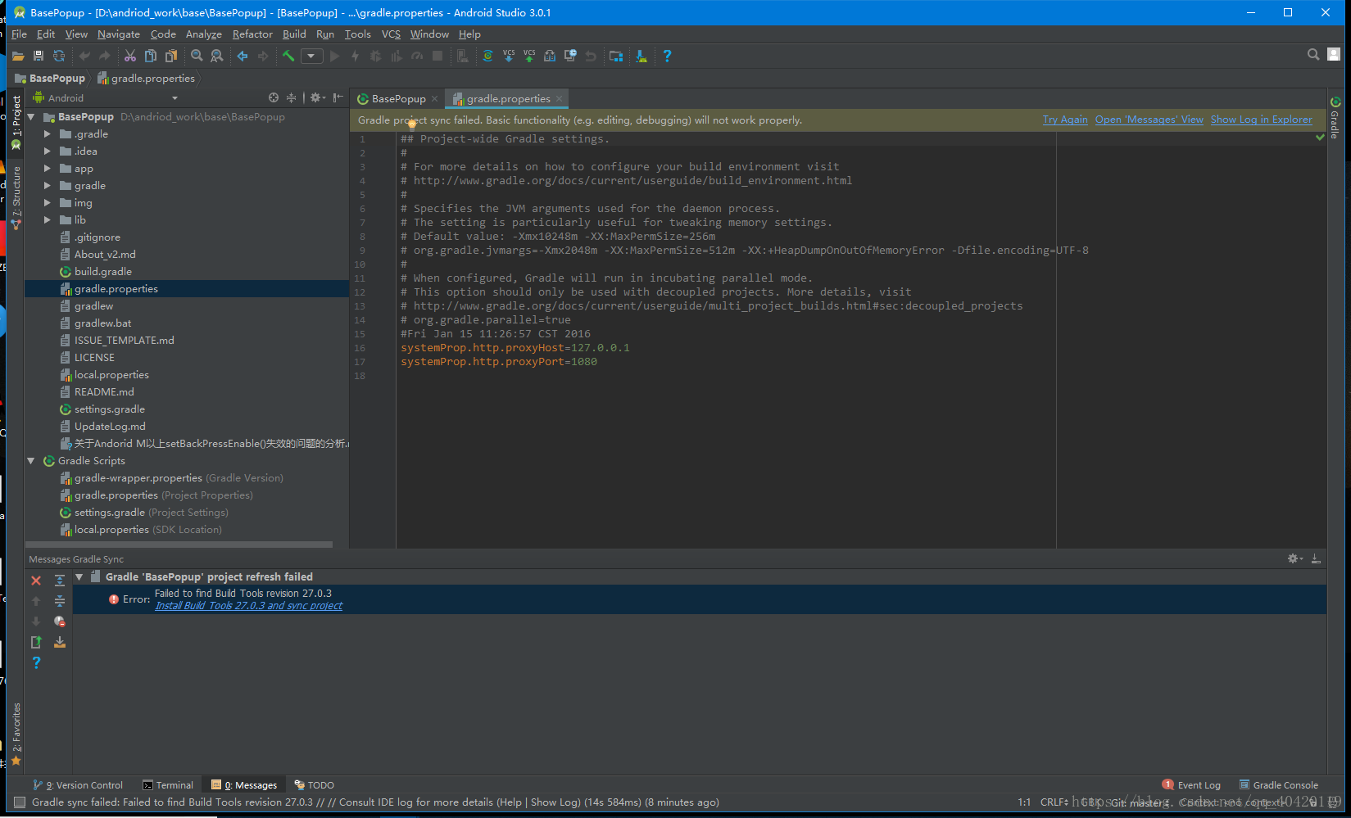Open the Version Control tool tab
The width and height of the screenshot is (1351, 818).
(78, 785)
